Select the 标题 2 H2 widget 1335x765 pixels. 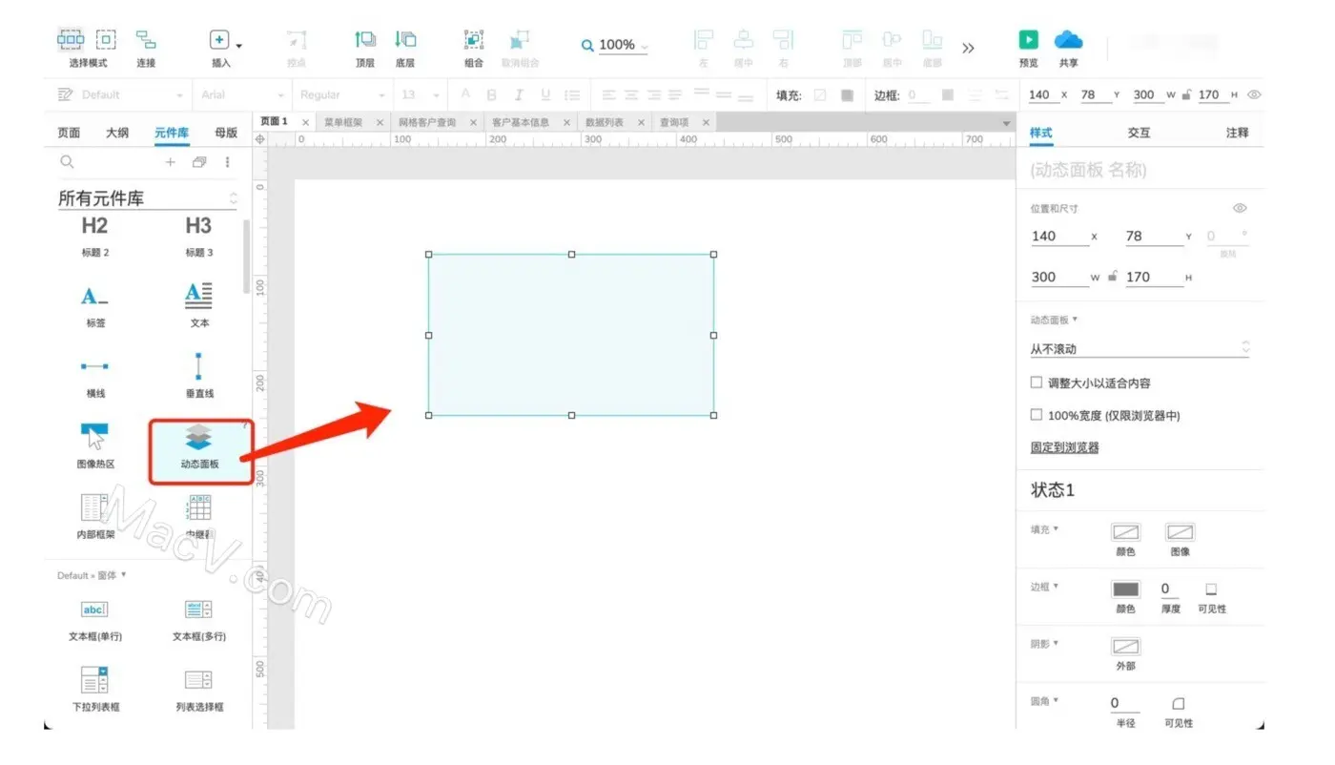[94, 237]
